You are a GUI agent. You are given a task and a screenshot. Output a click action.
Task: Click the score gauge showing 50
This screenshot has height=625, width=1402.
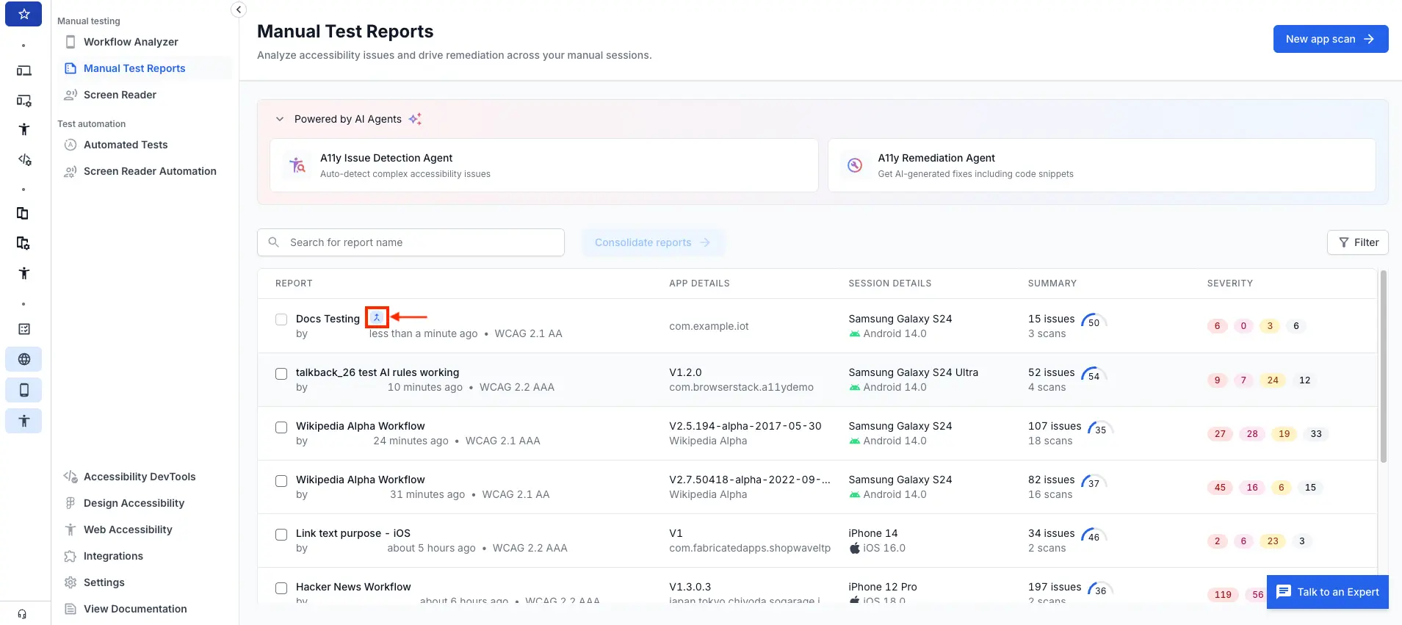(x=1094, y=321)
